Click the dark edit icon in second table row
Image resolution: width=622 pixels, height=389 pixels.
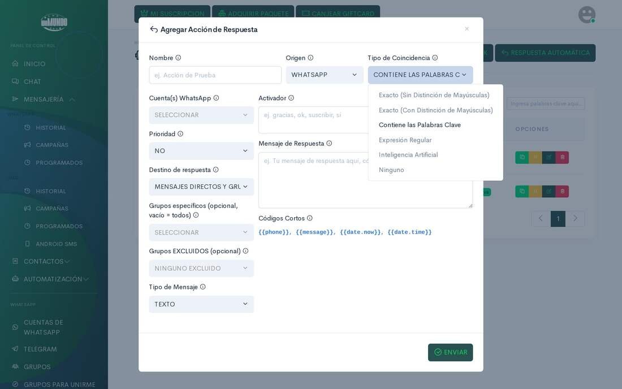[x=549, y=191]
